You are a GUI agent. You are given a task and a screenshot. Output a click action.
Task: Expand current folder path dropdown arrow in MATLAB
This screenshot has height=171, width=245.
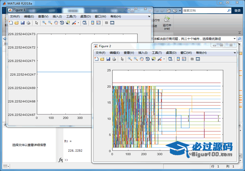[234, 39]
